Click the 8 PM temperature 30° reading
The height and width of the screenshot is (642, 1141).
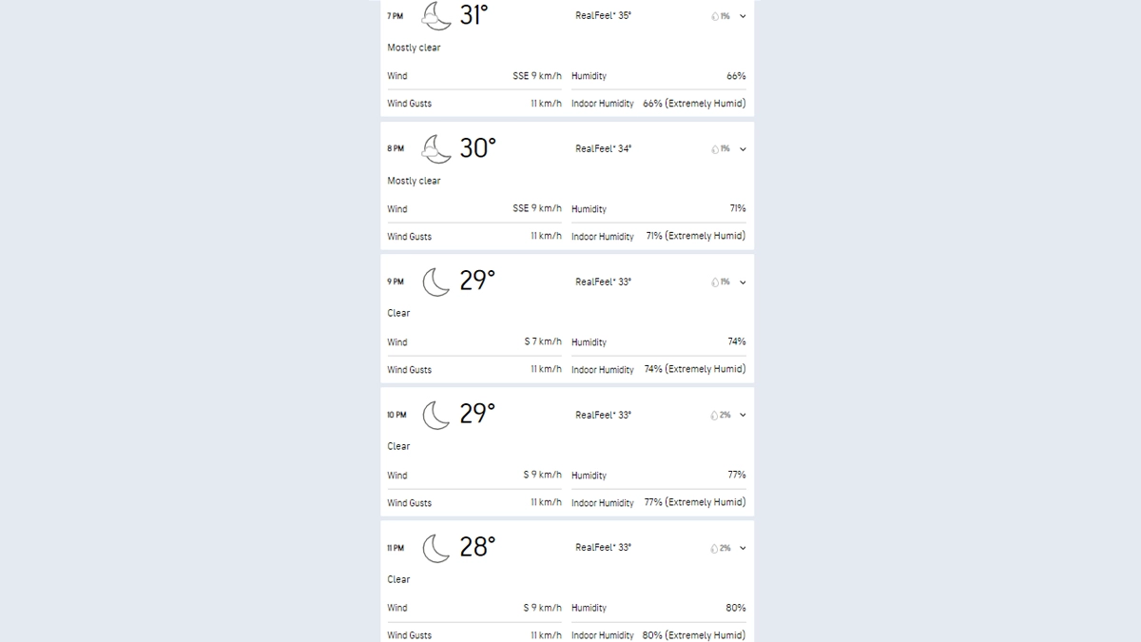pyautogui.click(x=478, y=148)
